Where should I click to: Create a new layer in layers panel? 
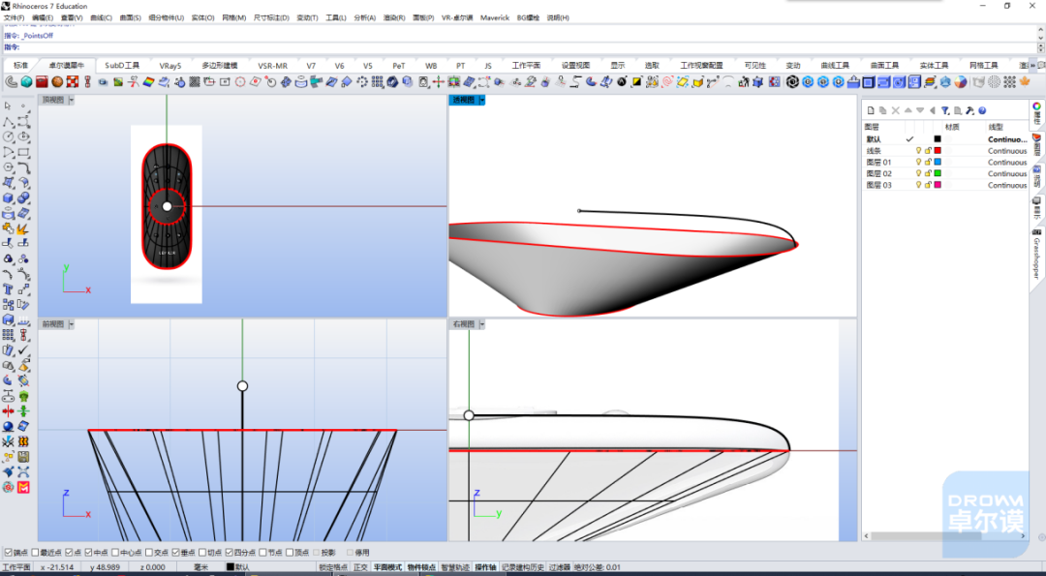pos(871,110)
